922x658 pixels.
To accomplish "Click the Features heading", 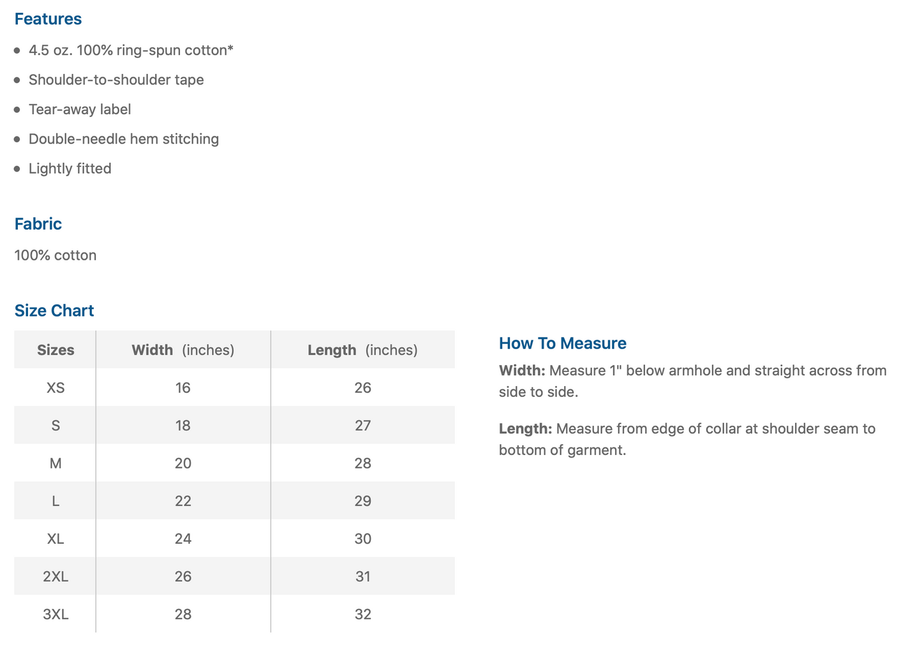I will [x=48, y=19].
